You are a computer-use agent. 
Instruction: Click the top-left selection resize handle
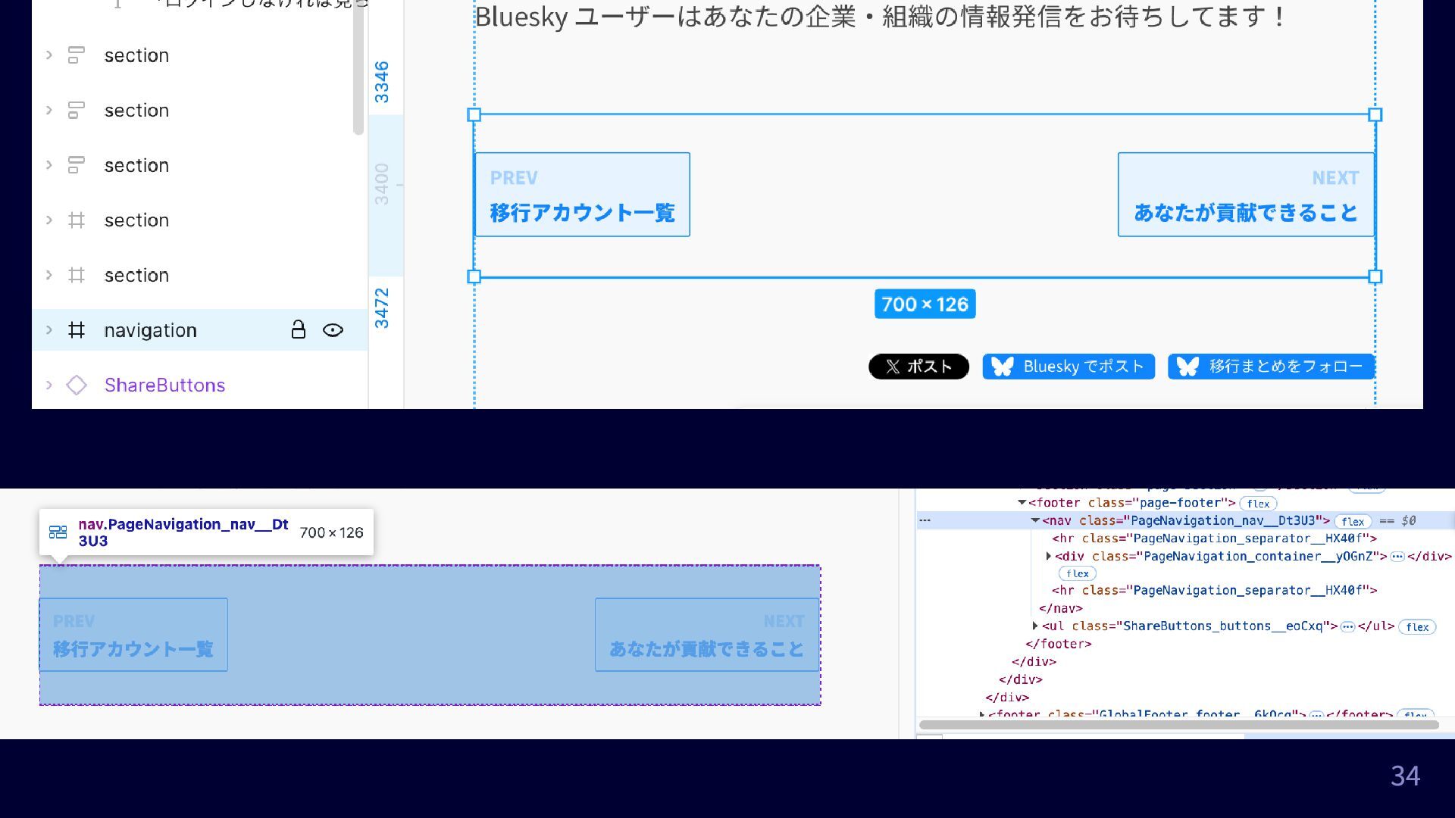pyautogui.click(x=474, y=115)
